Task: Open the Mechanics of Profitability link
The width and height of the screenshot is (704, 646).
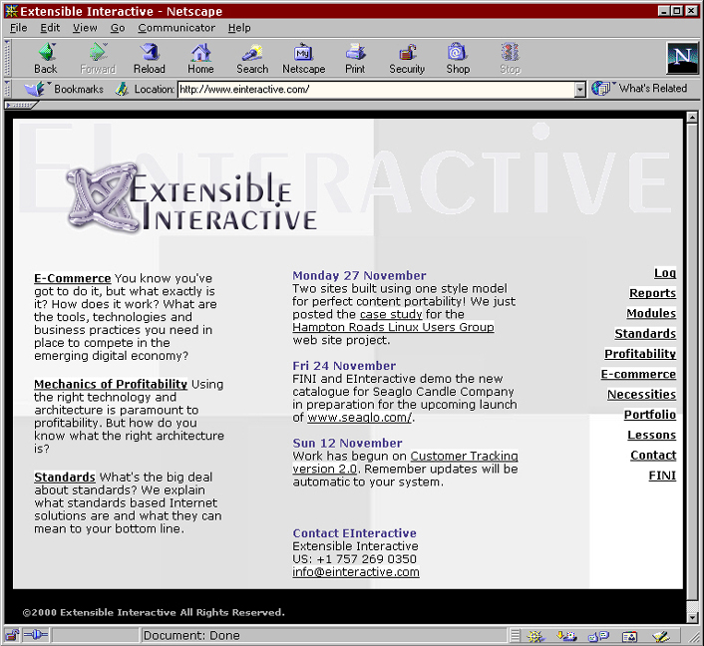Action: (x=111, y=384)
